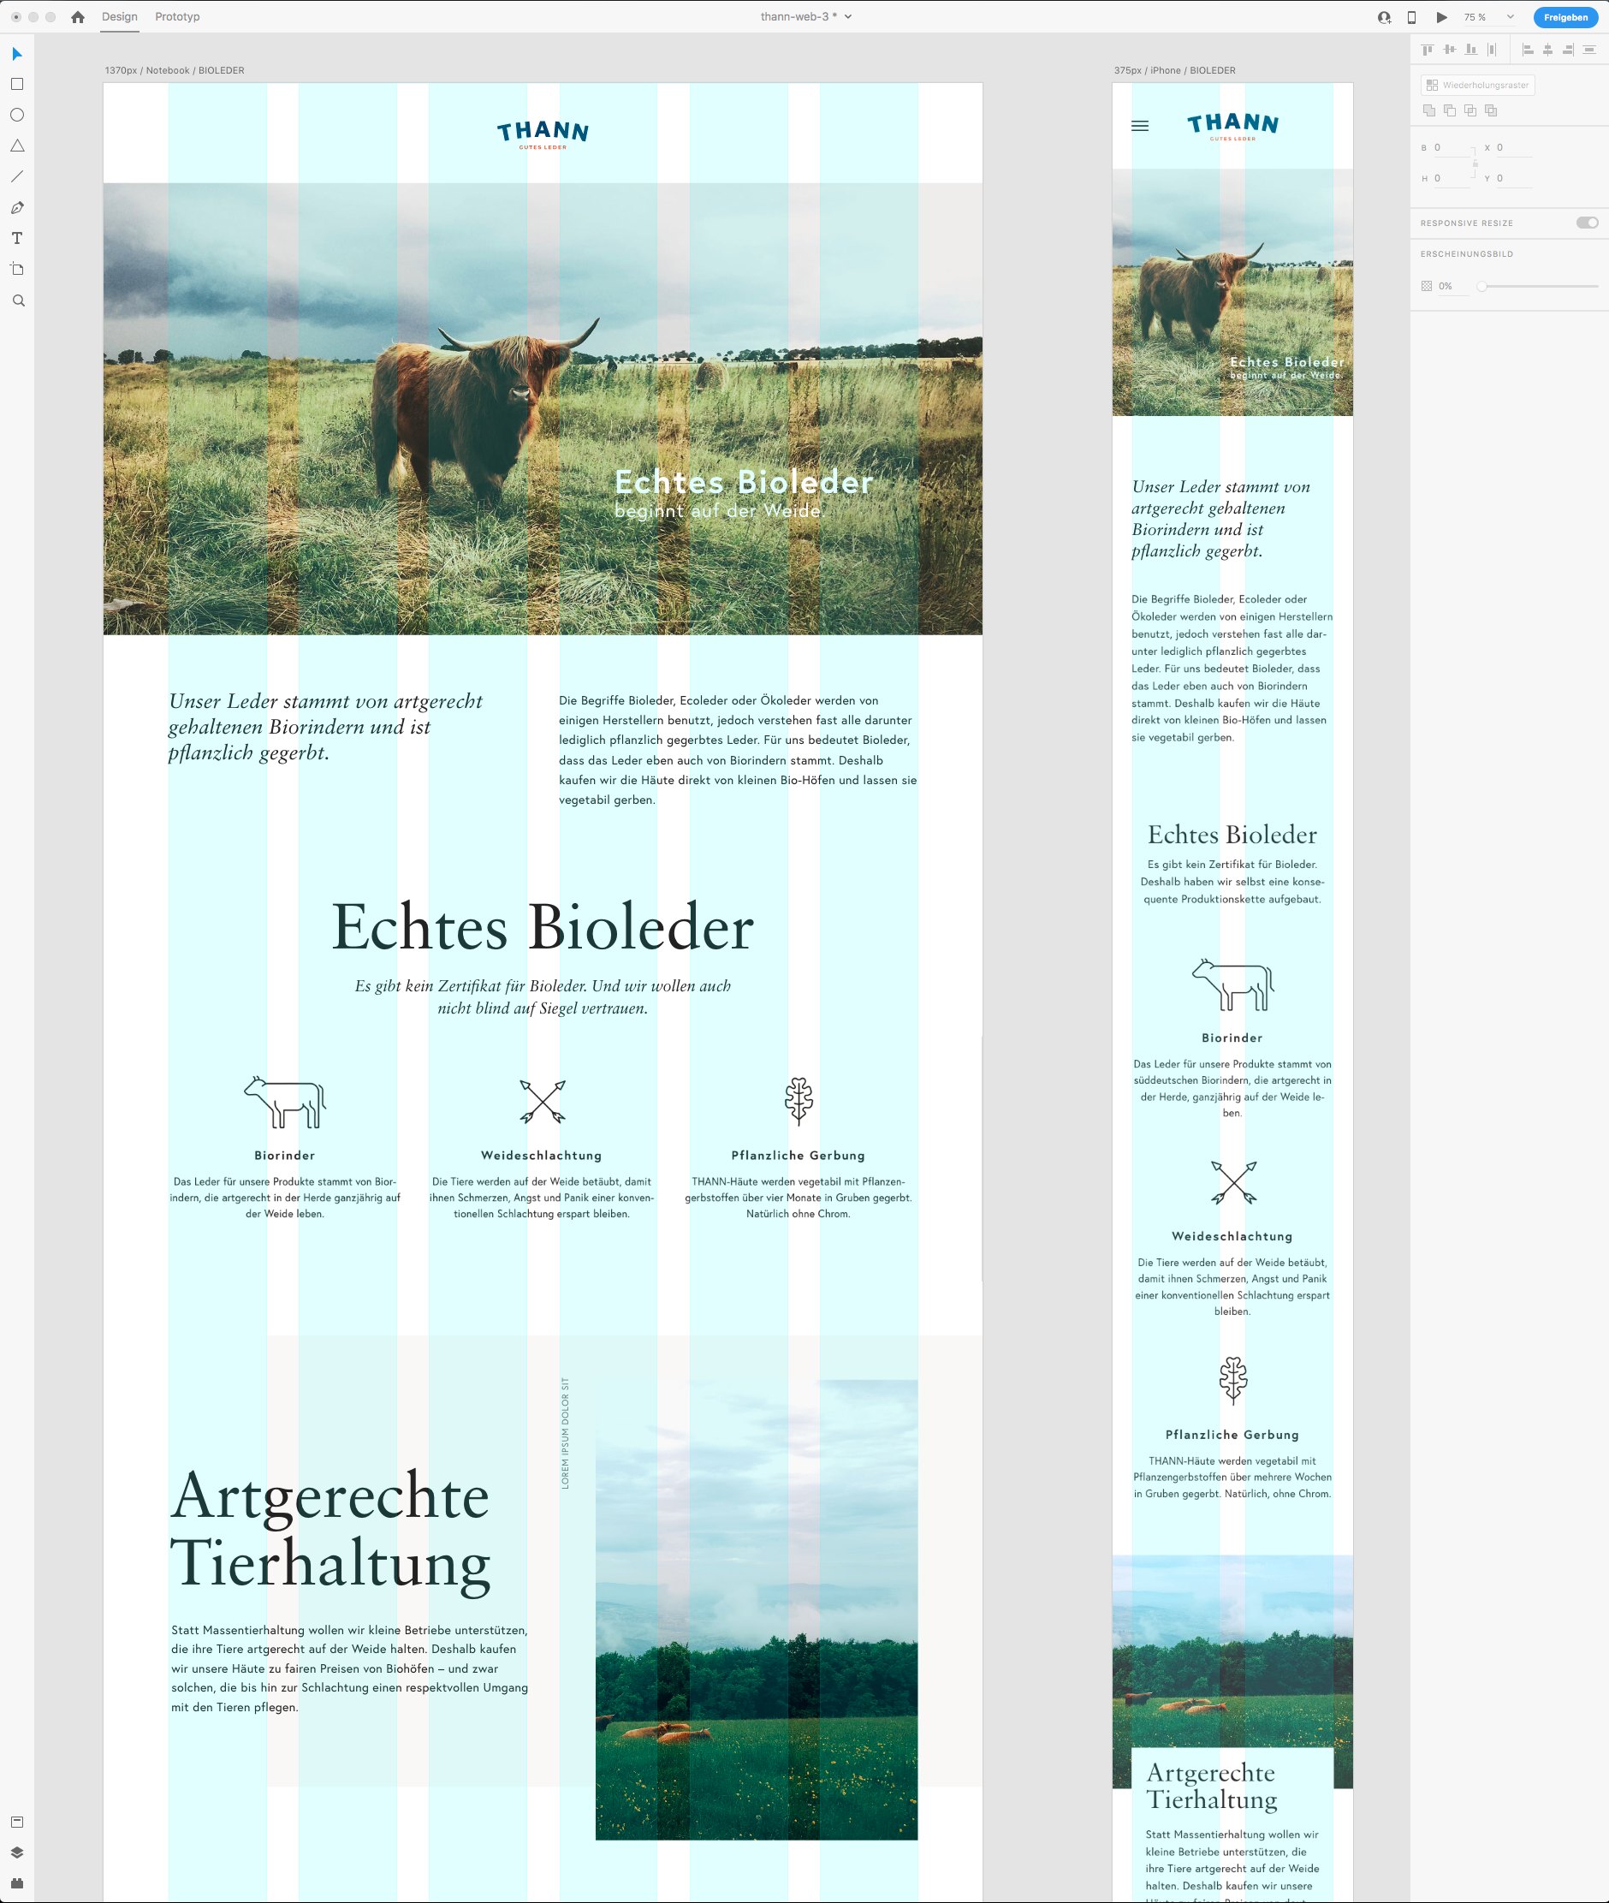Select 'Weideschlachtung' heading on Notebook artboard
This screenshot has height=1903, width=1609.
pyautogui.click(x=542, y=1156)
